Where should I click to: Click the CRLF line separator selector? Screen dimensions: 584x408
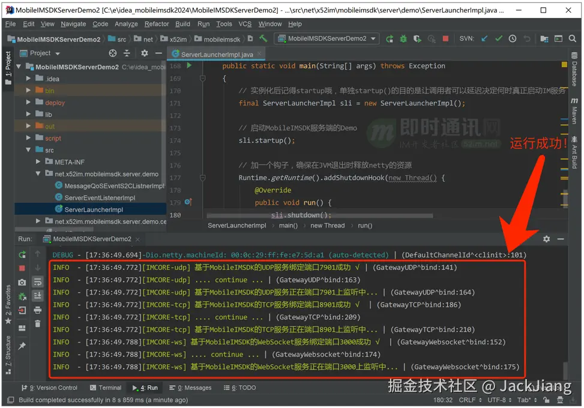coord(470,400)
